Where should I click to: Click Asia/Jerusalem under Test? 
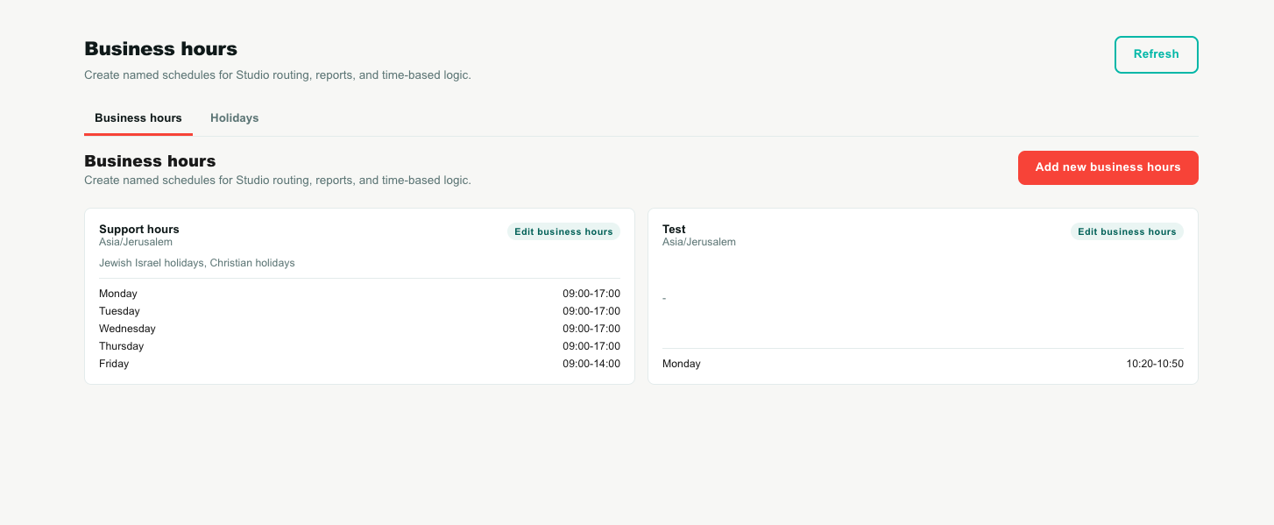(699, 242)
